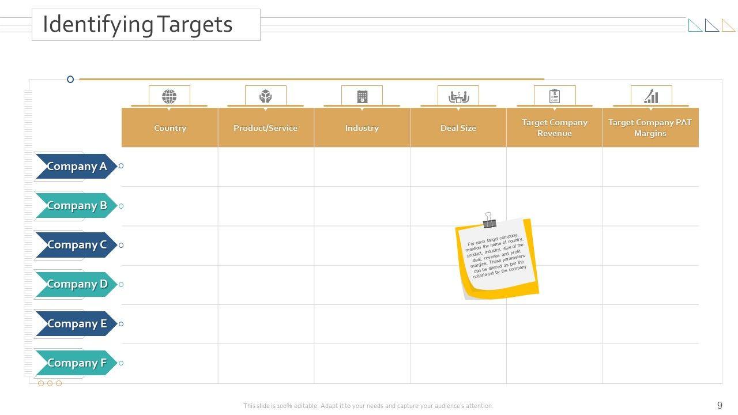Click the binder clip on the sticky note

coord(490,220)
